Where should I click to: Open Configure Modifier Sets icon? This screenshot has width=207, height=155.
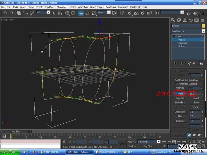(x=201, y=63)
